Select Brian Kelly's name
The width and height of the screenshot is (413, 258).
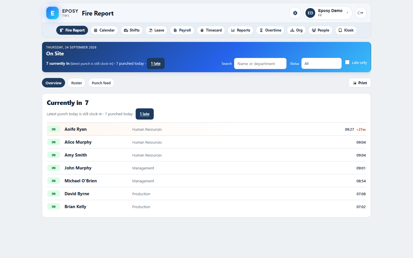tap(75, 207)
